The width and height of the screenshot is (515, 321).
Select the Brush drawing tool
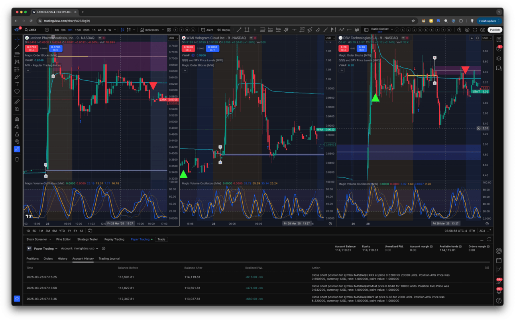(17, 77)
